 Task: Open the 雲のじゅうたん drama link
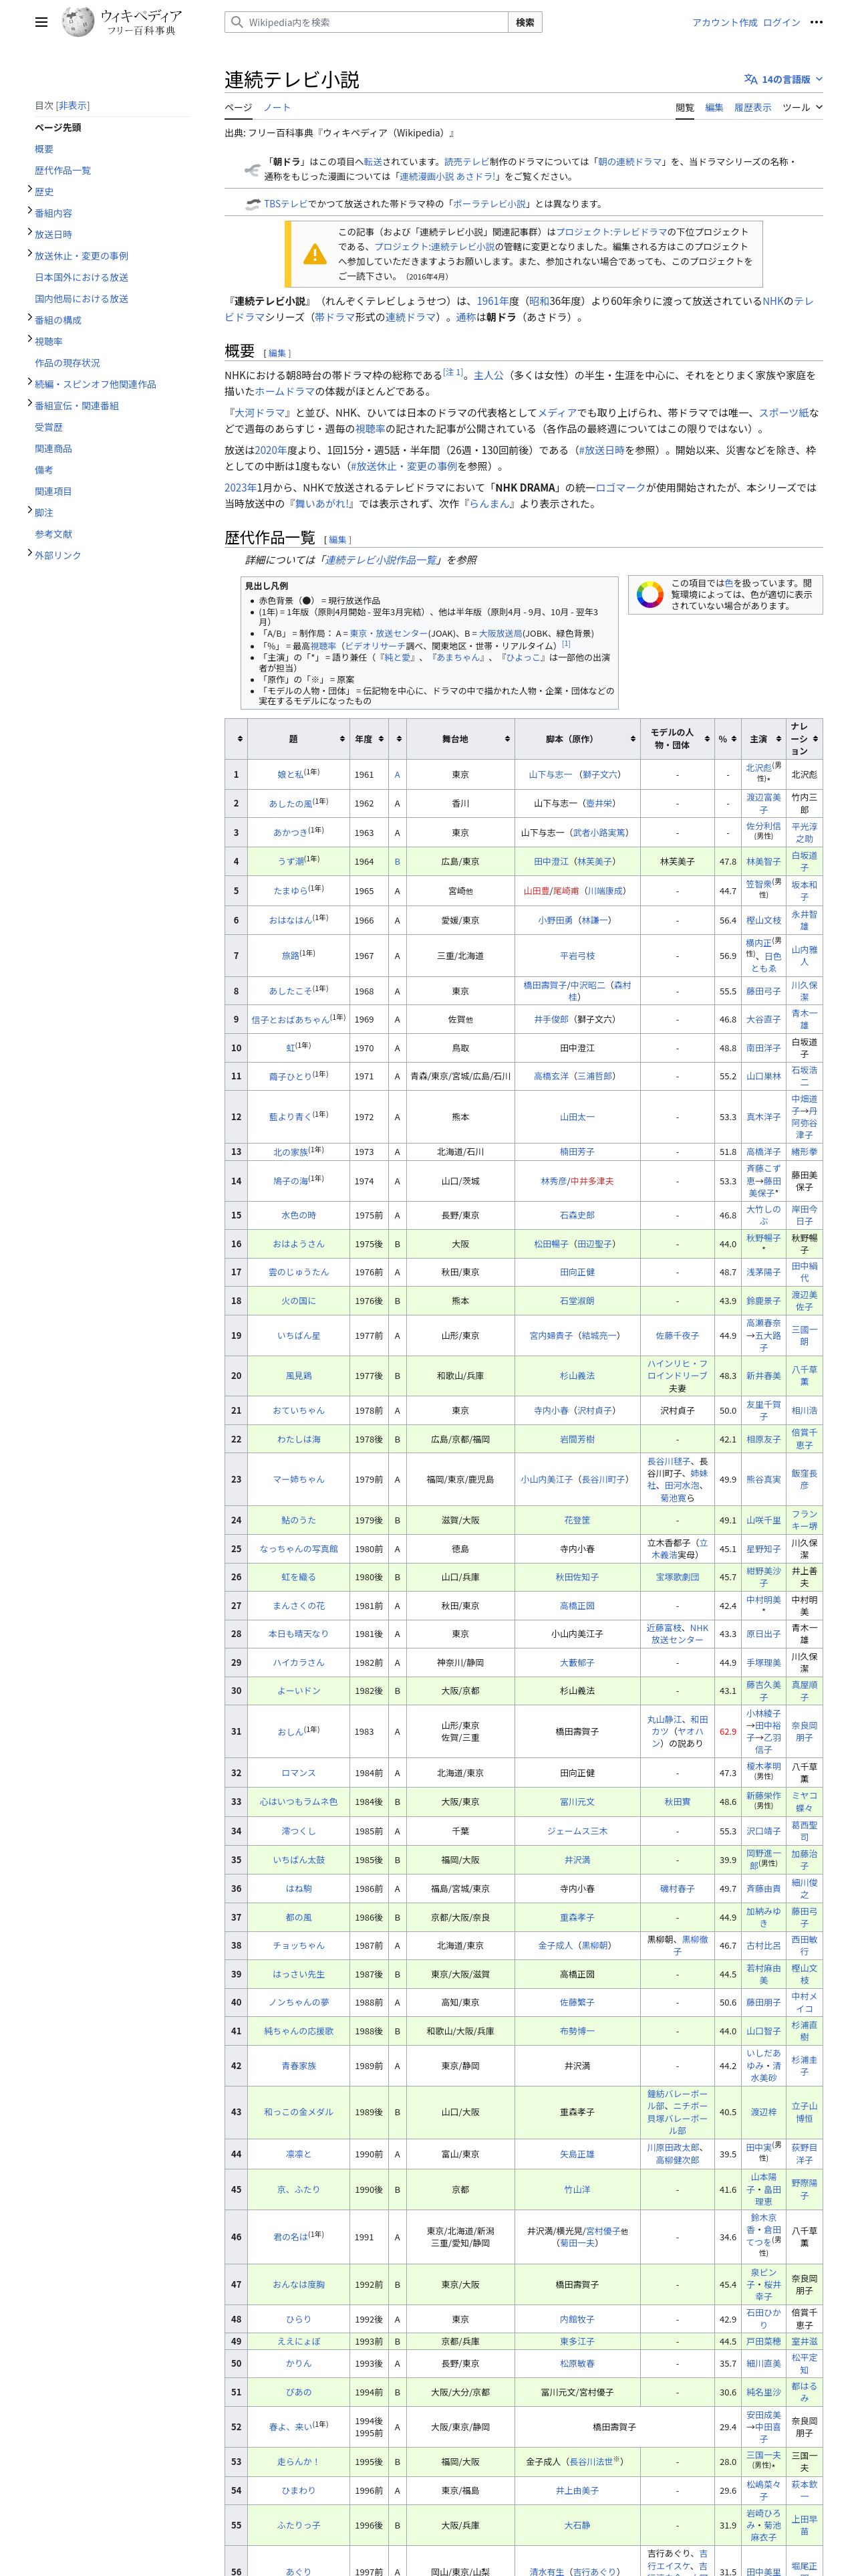tap(297, 1272)
